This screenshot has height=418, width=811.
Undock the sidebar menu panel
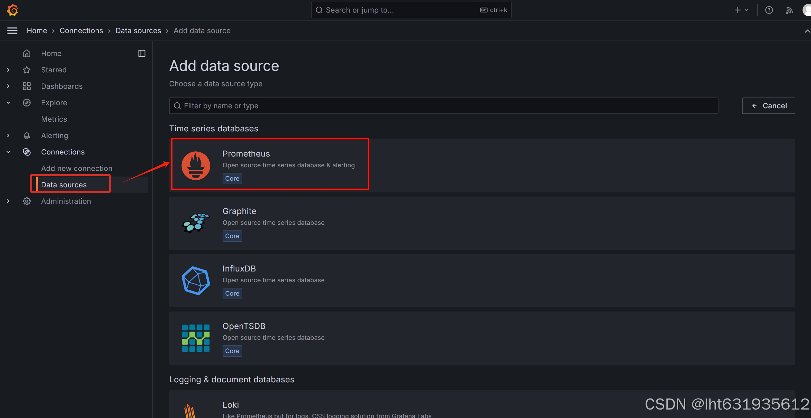tap(142, 53)
